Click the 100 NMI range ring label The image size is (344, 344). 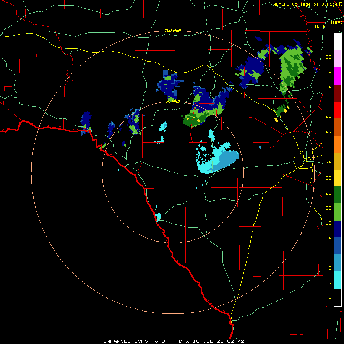tap(173, 31)
